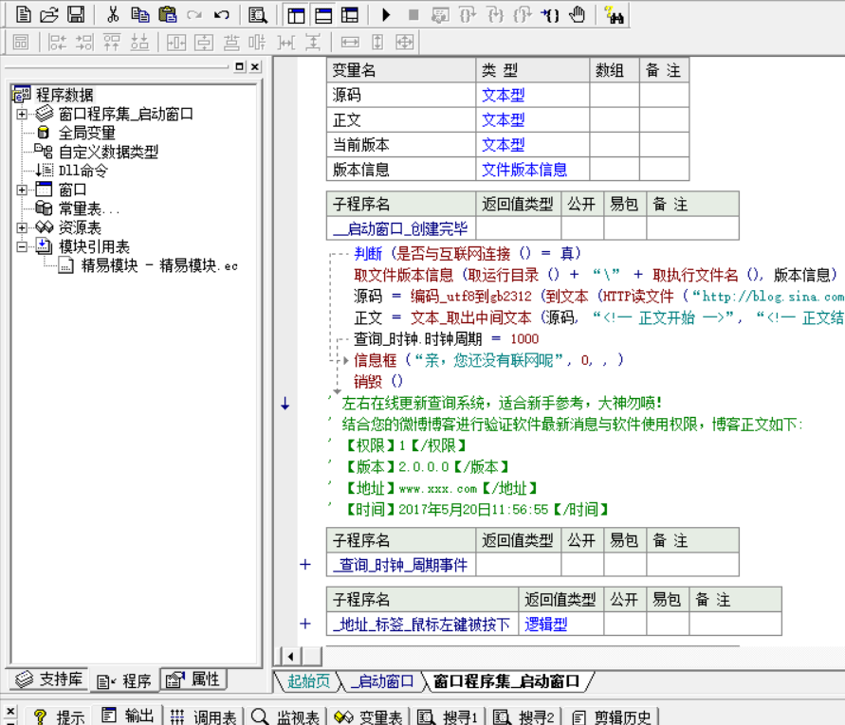
Task: Open the 搜寻2 bottom tab
Action: click(x=524, y=716)
